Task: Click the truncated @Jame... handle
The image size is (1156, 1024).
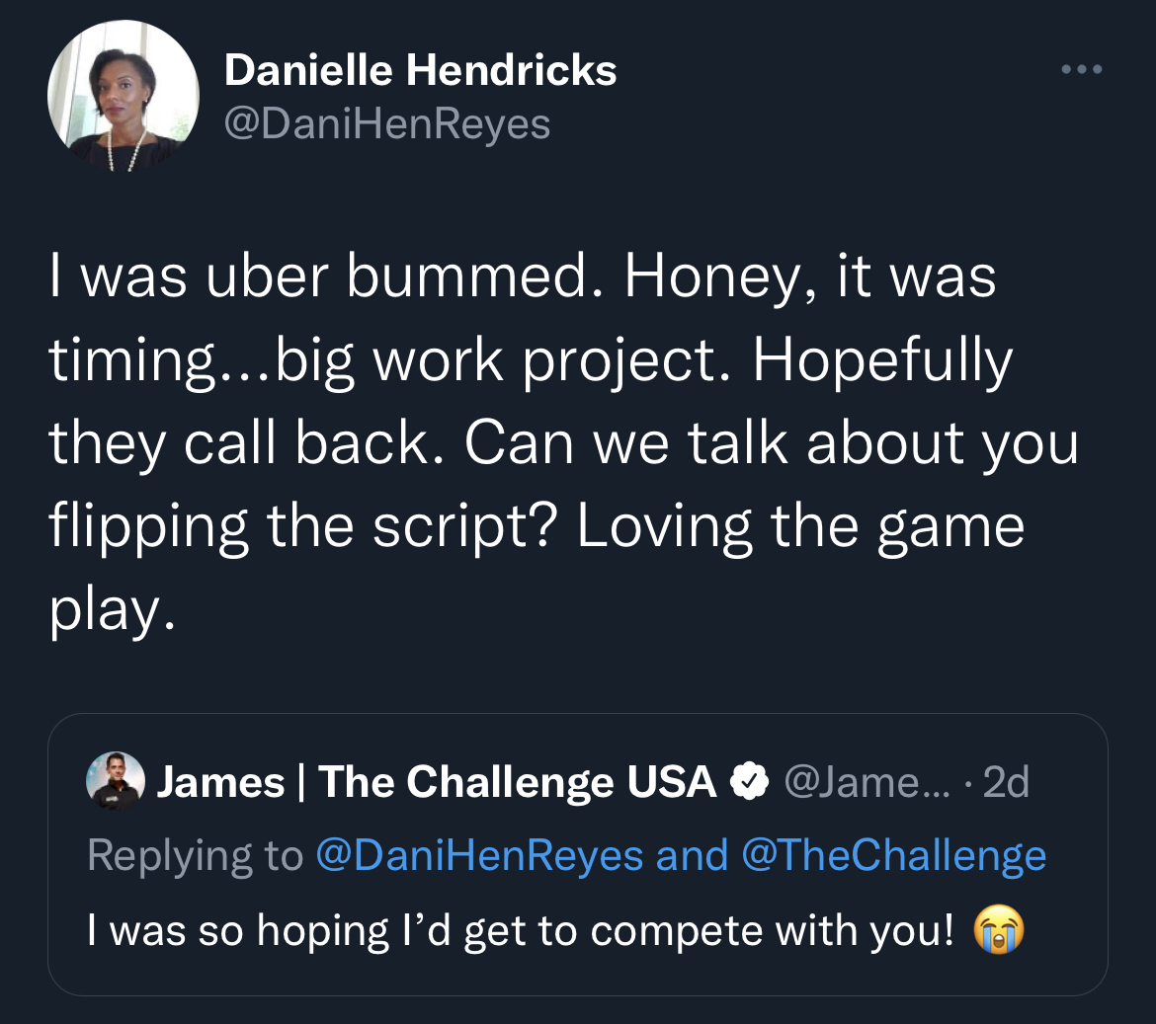Action: pyautogui.click(x=867, y=782)
